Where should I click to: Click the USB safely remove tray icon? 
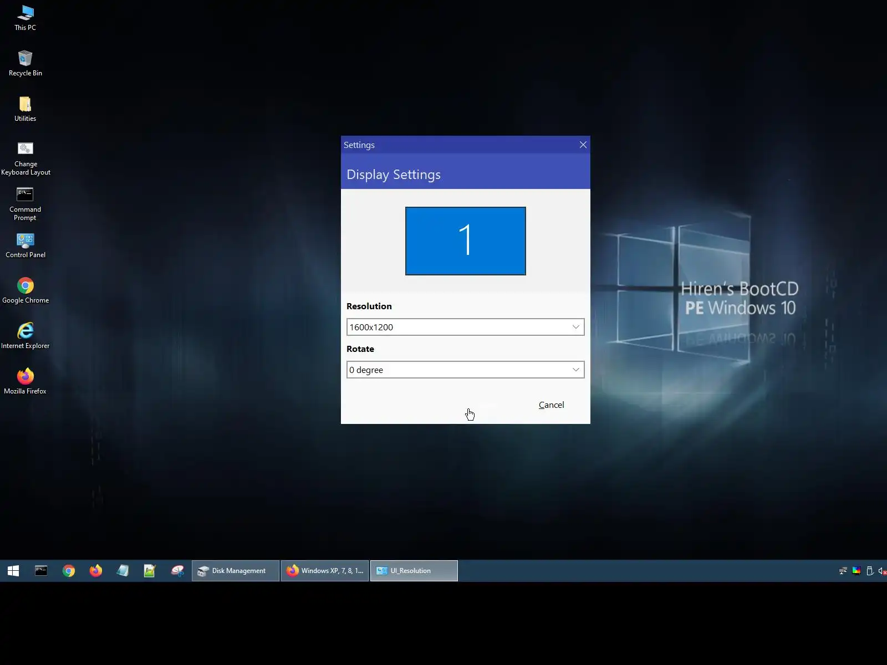coord(870,571)
